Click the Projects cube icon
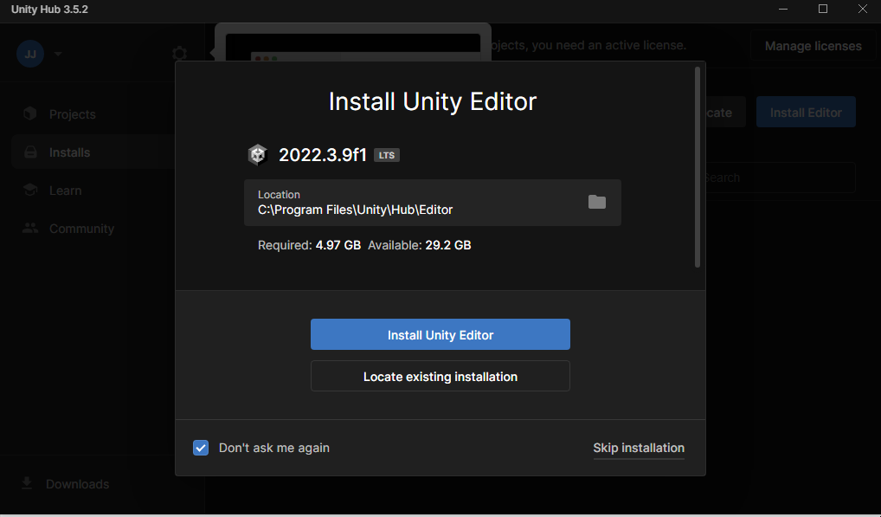 click(30, 113)
